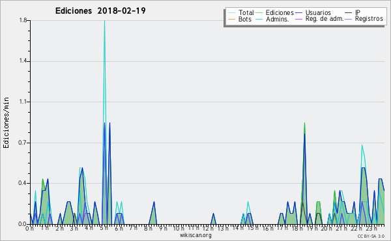Click the dark IP legend line swatch
The image size is (391, 241).
click(349, 13)
